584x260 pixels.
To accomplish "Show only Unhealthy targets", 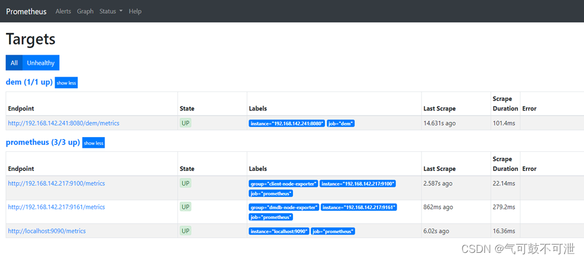I will (40, 63).
